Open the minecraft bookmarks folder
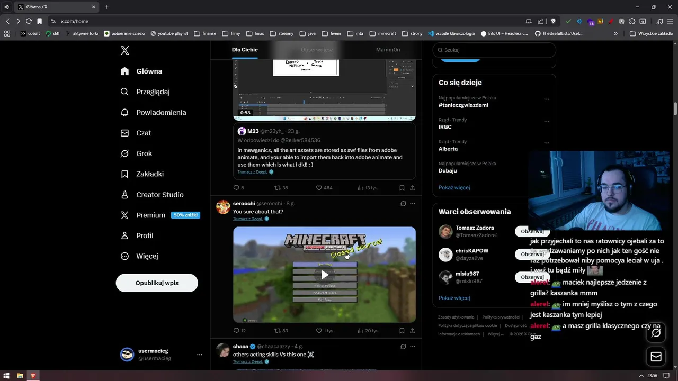 [382, 33]
